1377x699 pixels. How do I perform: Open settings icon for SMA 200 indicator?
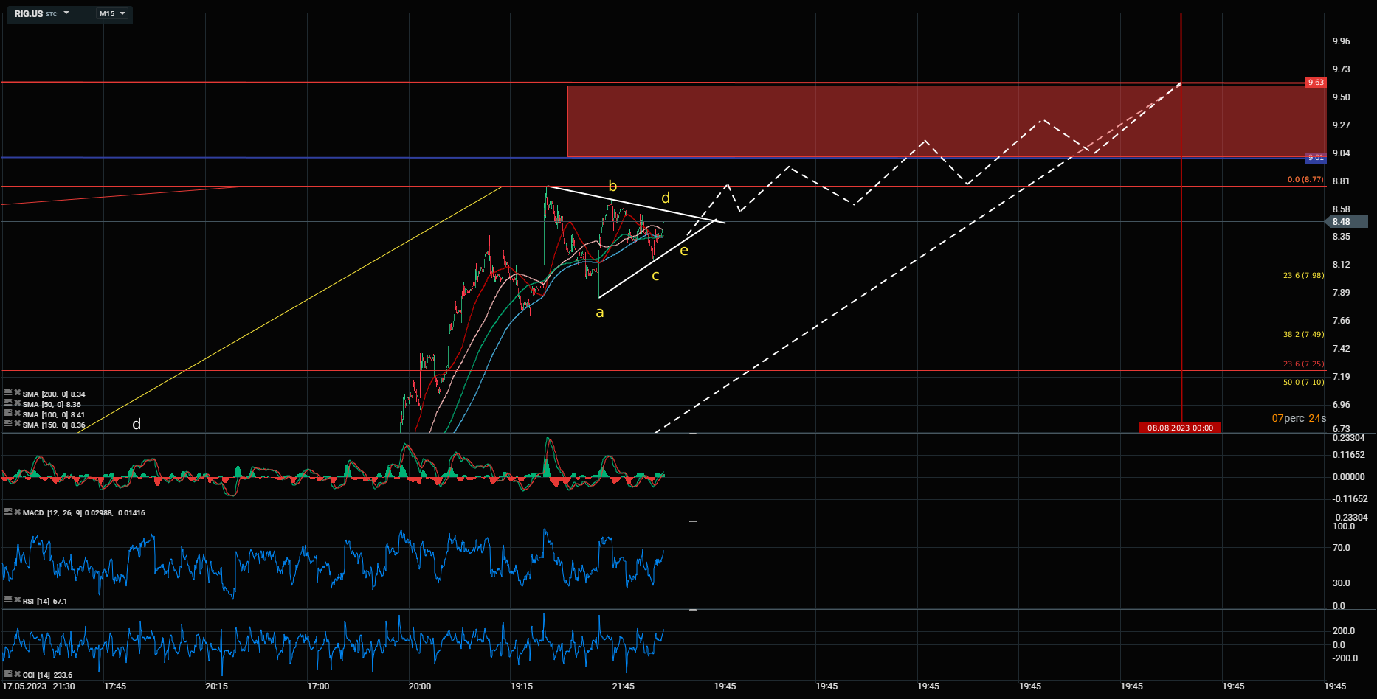tap(7, 394)
